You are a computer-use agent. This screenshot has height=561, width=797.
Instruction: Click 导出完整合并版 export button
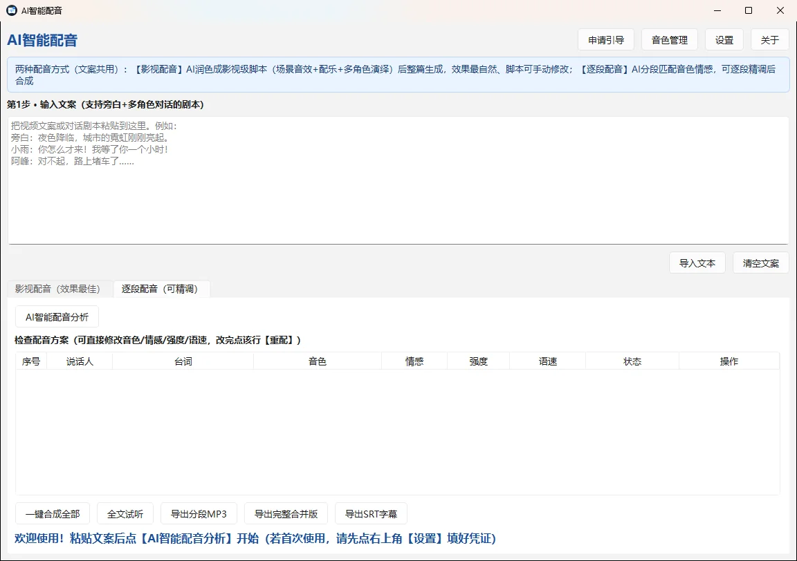(x=286, y=514)
